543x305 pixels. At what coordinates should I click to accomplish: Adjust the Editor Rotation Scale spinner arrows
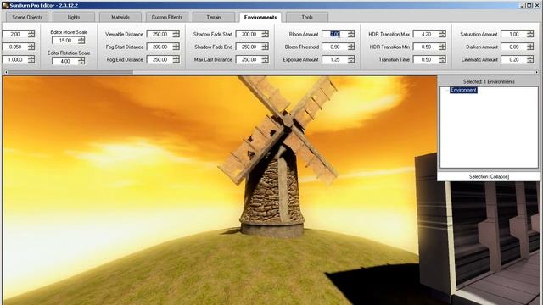81,61
